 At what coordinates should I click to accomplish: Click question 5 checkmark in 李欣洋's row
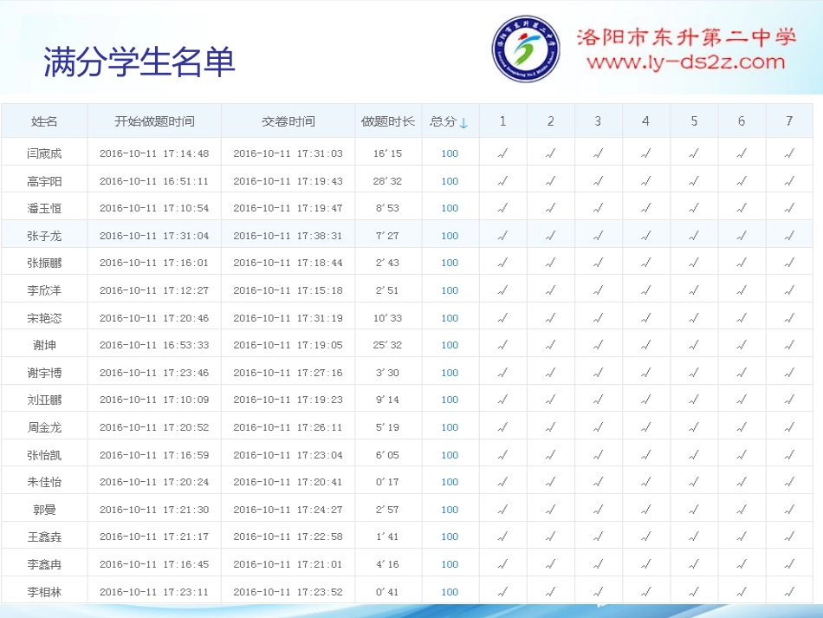694,290
